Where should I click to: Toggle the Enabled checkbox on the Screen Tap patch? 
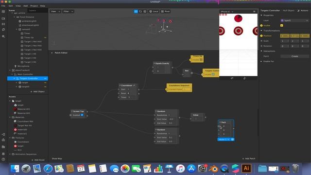[82, 115]
